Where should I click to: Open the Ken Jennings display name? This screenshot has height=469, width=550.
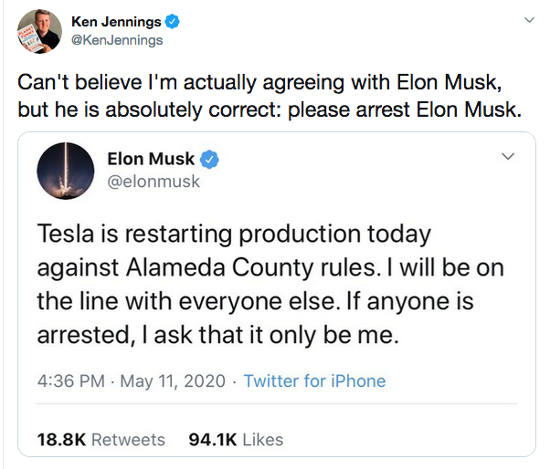116,22
